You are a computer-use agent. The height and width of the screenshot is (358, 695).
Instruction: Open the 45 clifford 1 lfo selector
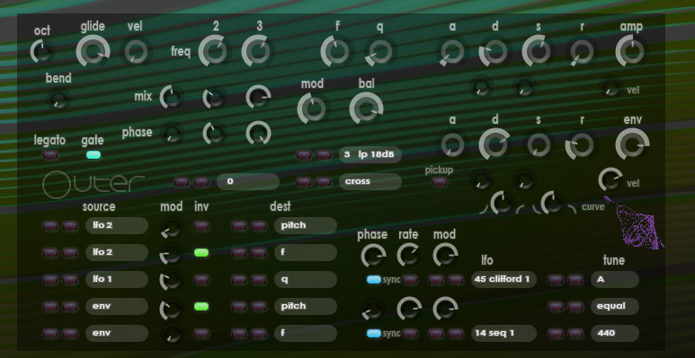(504, 280)
